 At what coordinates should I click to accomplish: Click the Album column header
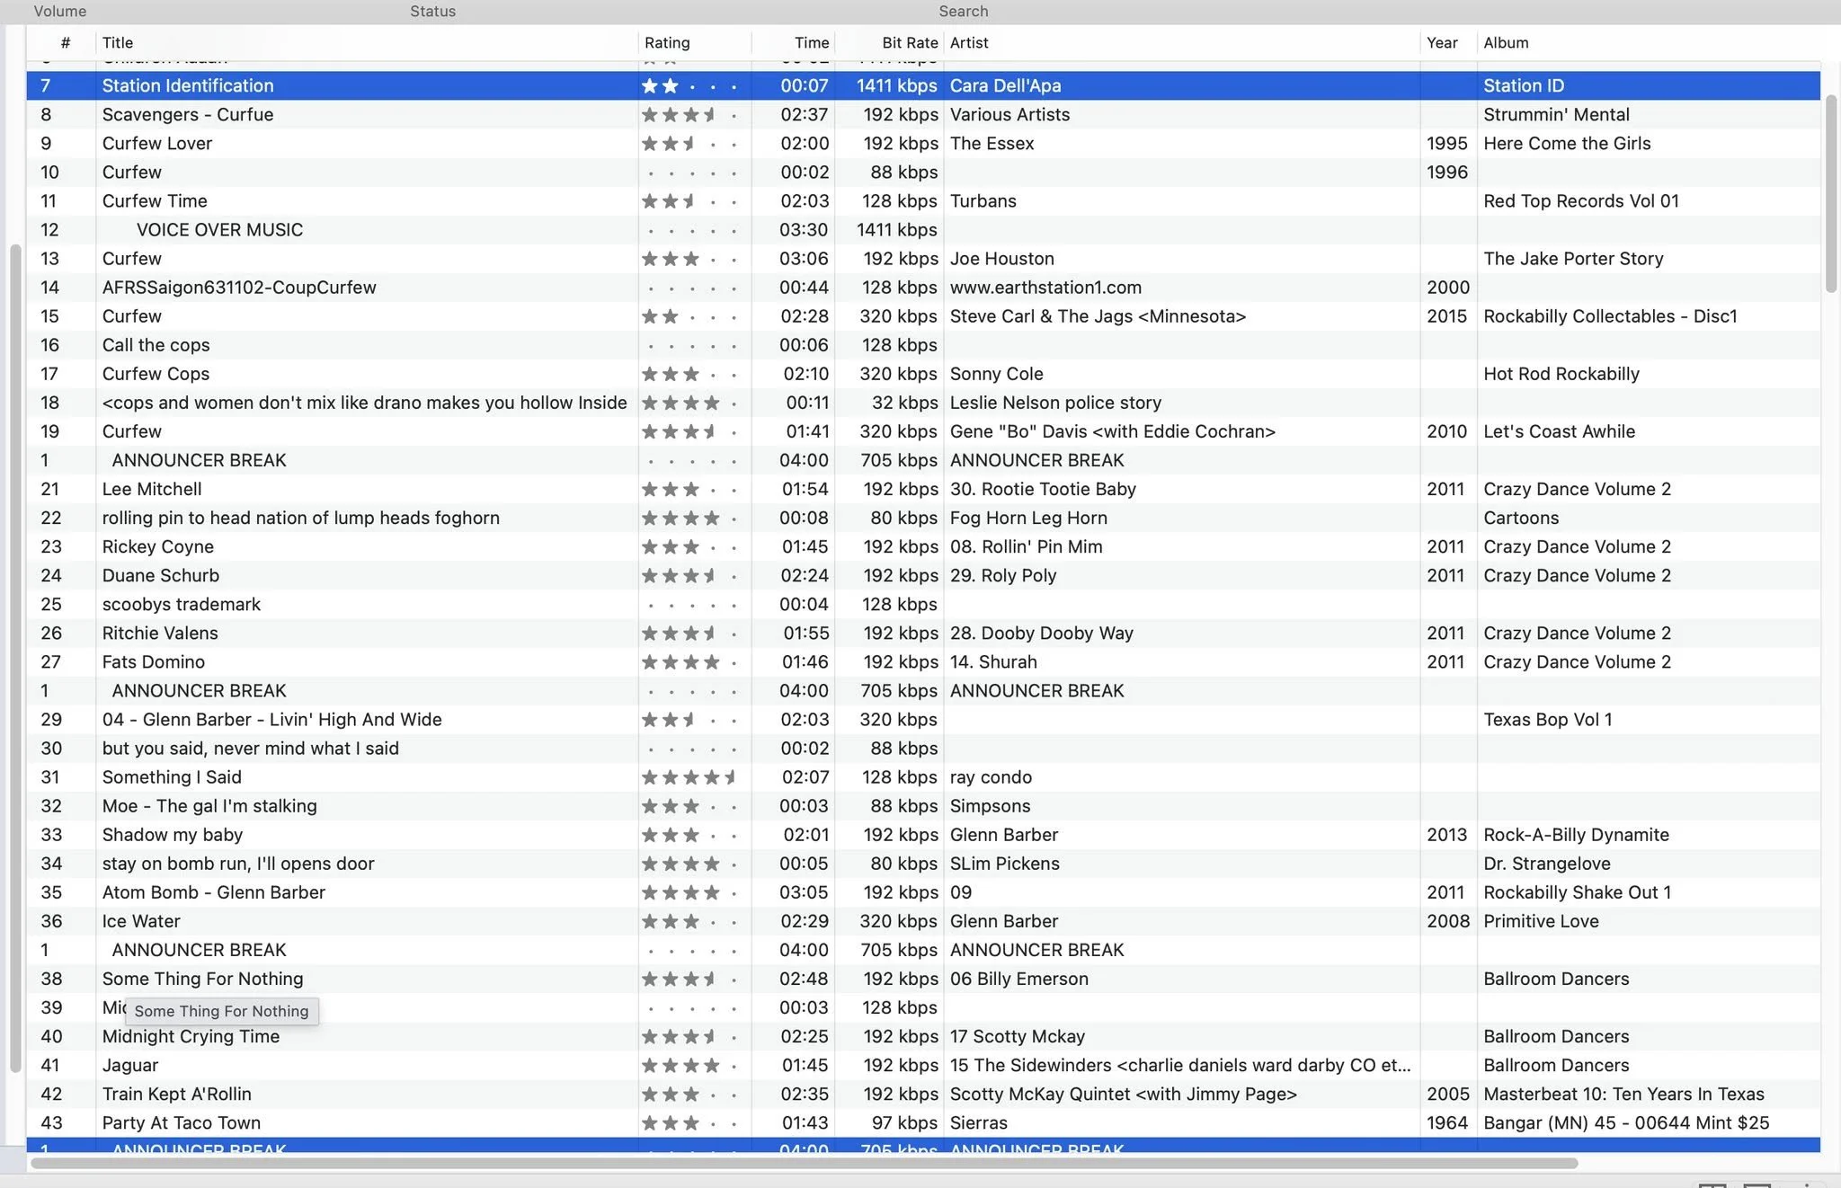(x=1506, y=42)
